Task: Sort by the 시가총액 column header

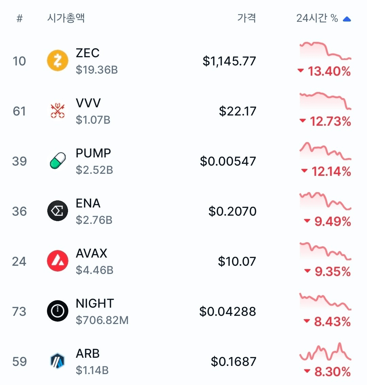Action: pos(66,18)
